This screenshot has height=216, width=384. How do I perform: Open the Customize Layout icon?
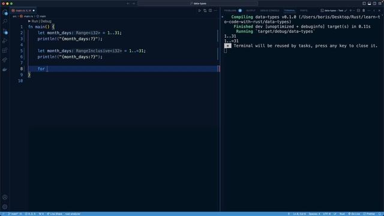tap(380, 4)
